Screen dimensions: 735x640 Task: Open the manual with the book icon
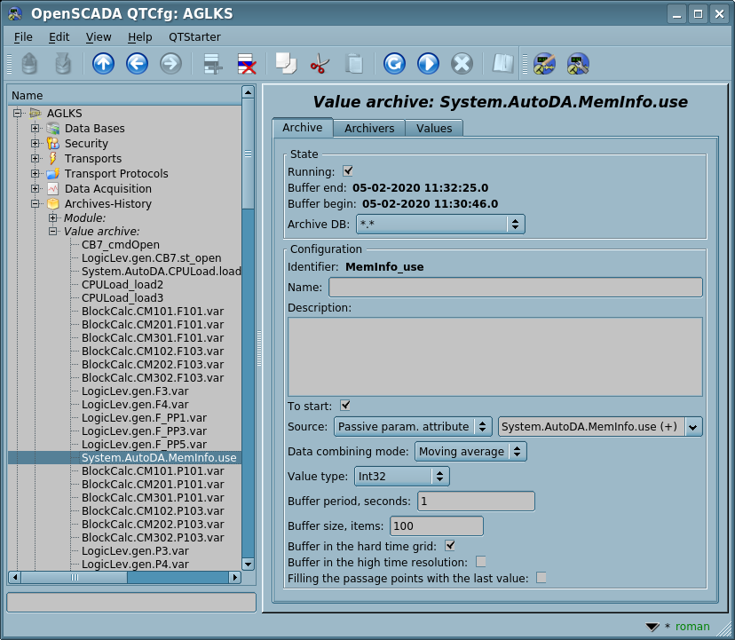(502, 64)
